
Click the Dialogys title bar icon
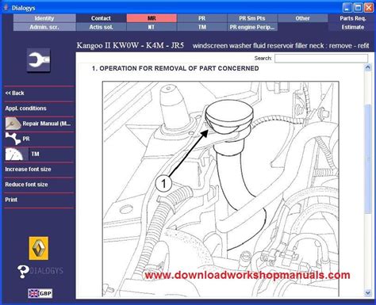[6, 7]
